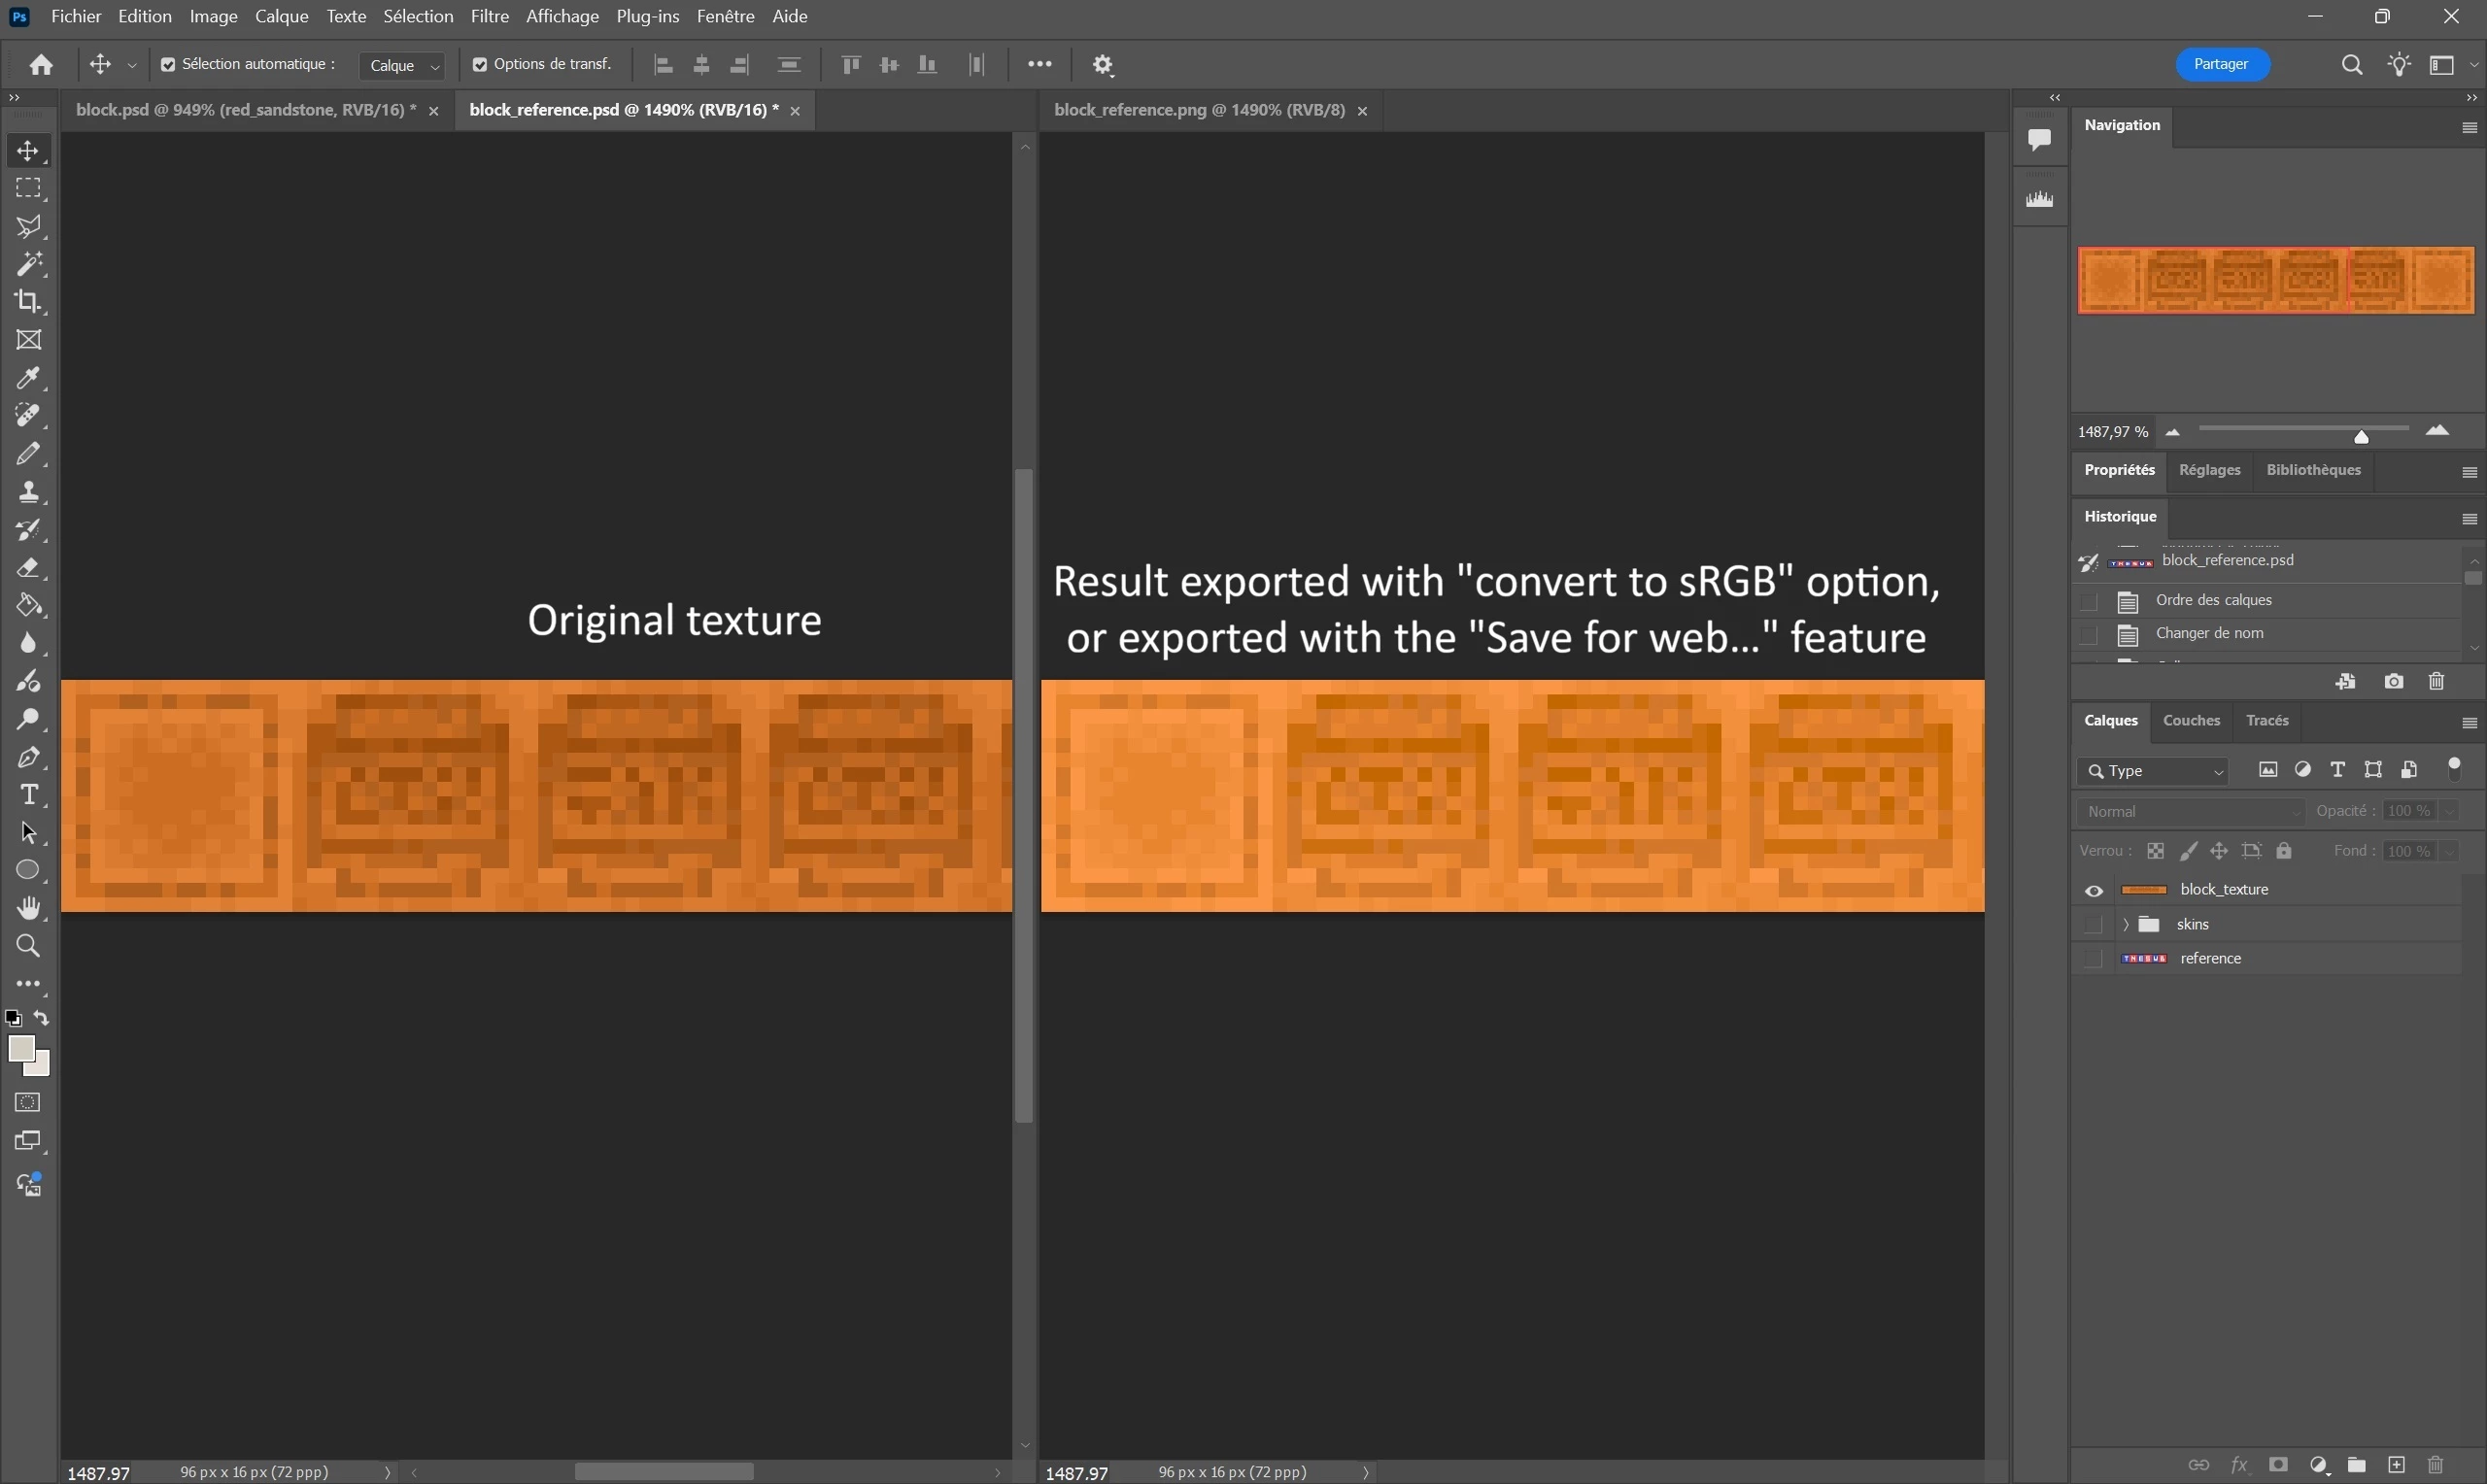Show the reference layer
Image resolution: width=2487 pixels, height=1484 pixels.
(2094, 959)
